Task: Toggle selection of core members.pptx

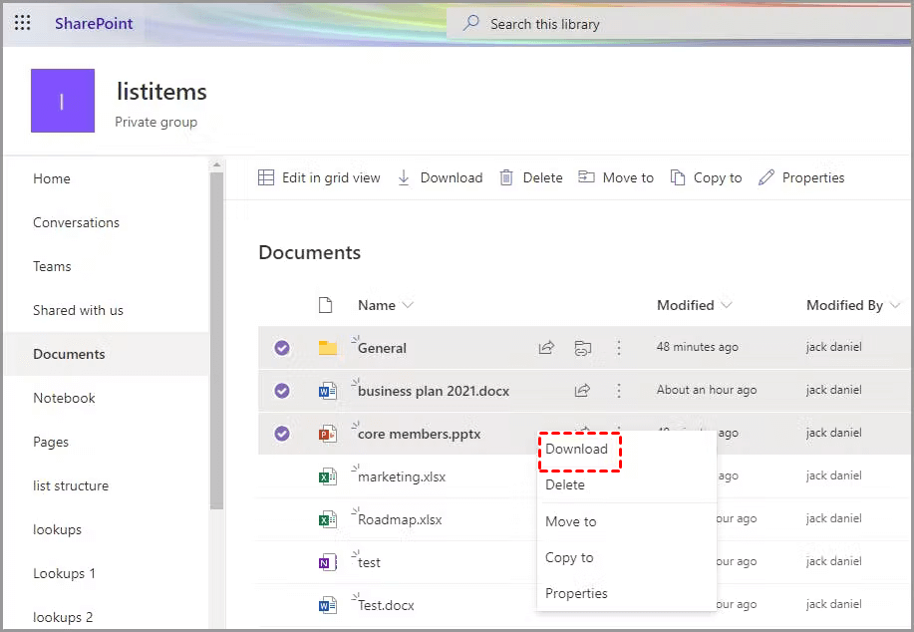Action: pos(282,434)
